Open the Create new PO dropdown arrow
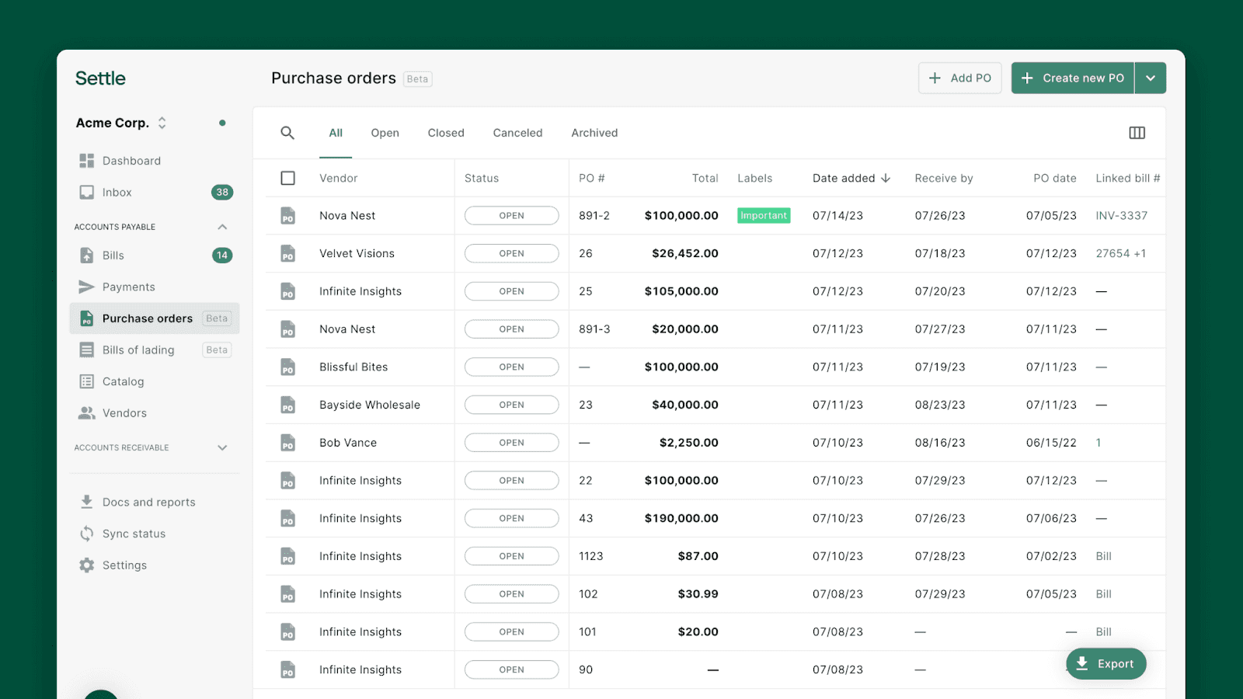 1151,78
